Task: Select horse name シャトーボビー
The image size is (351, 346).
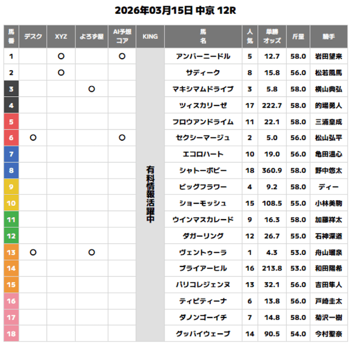Action: click(203, 171)
